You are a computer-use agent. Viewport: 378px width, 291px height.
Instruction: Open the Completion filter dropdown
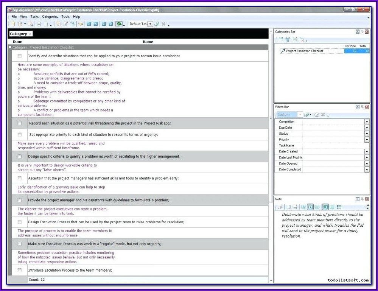[366, 122]
